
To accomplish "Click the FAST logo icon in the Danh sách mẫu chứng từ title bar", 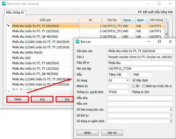I will pyautogui.click(x=3, y=3).
